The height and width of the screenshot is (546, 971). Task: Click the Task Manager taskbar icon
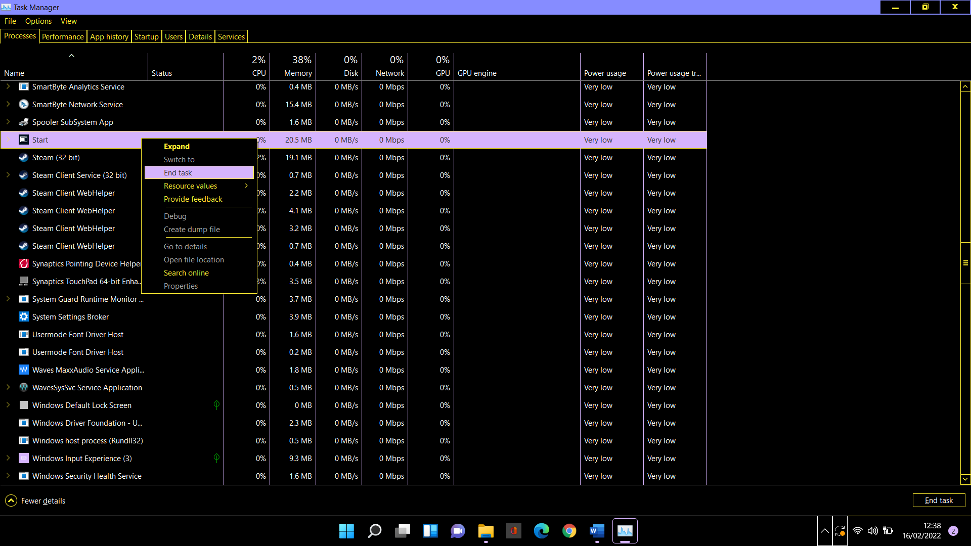tap(625, 531)
